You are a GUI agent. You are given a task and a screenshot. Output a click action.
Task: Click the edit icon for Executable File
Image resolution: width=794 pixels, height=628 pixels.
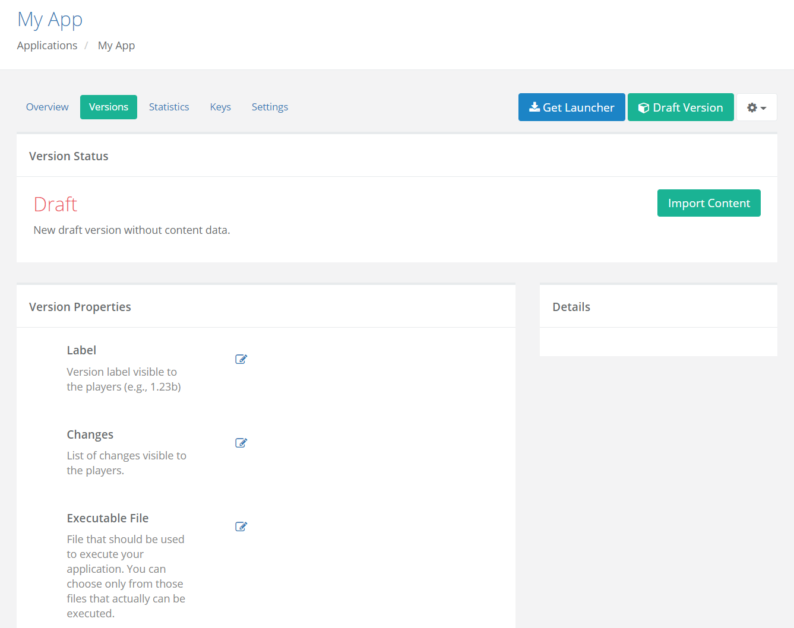tap(241, 526)
